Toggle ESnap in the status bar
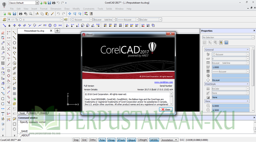This screenshot has width=256, height=142. coord(111,140)
